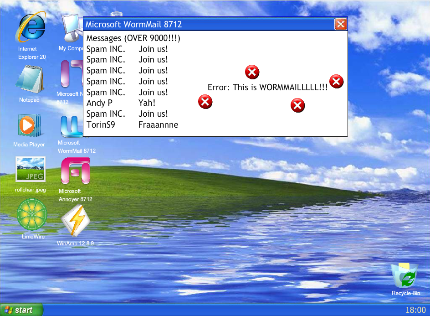Close the Microsoft WormMail 8712 window
Viewport: 430px width, 316px height.
coord(341,25)
